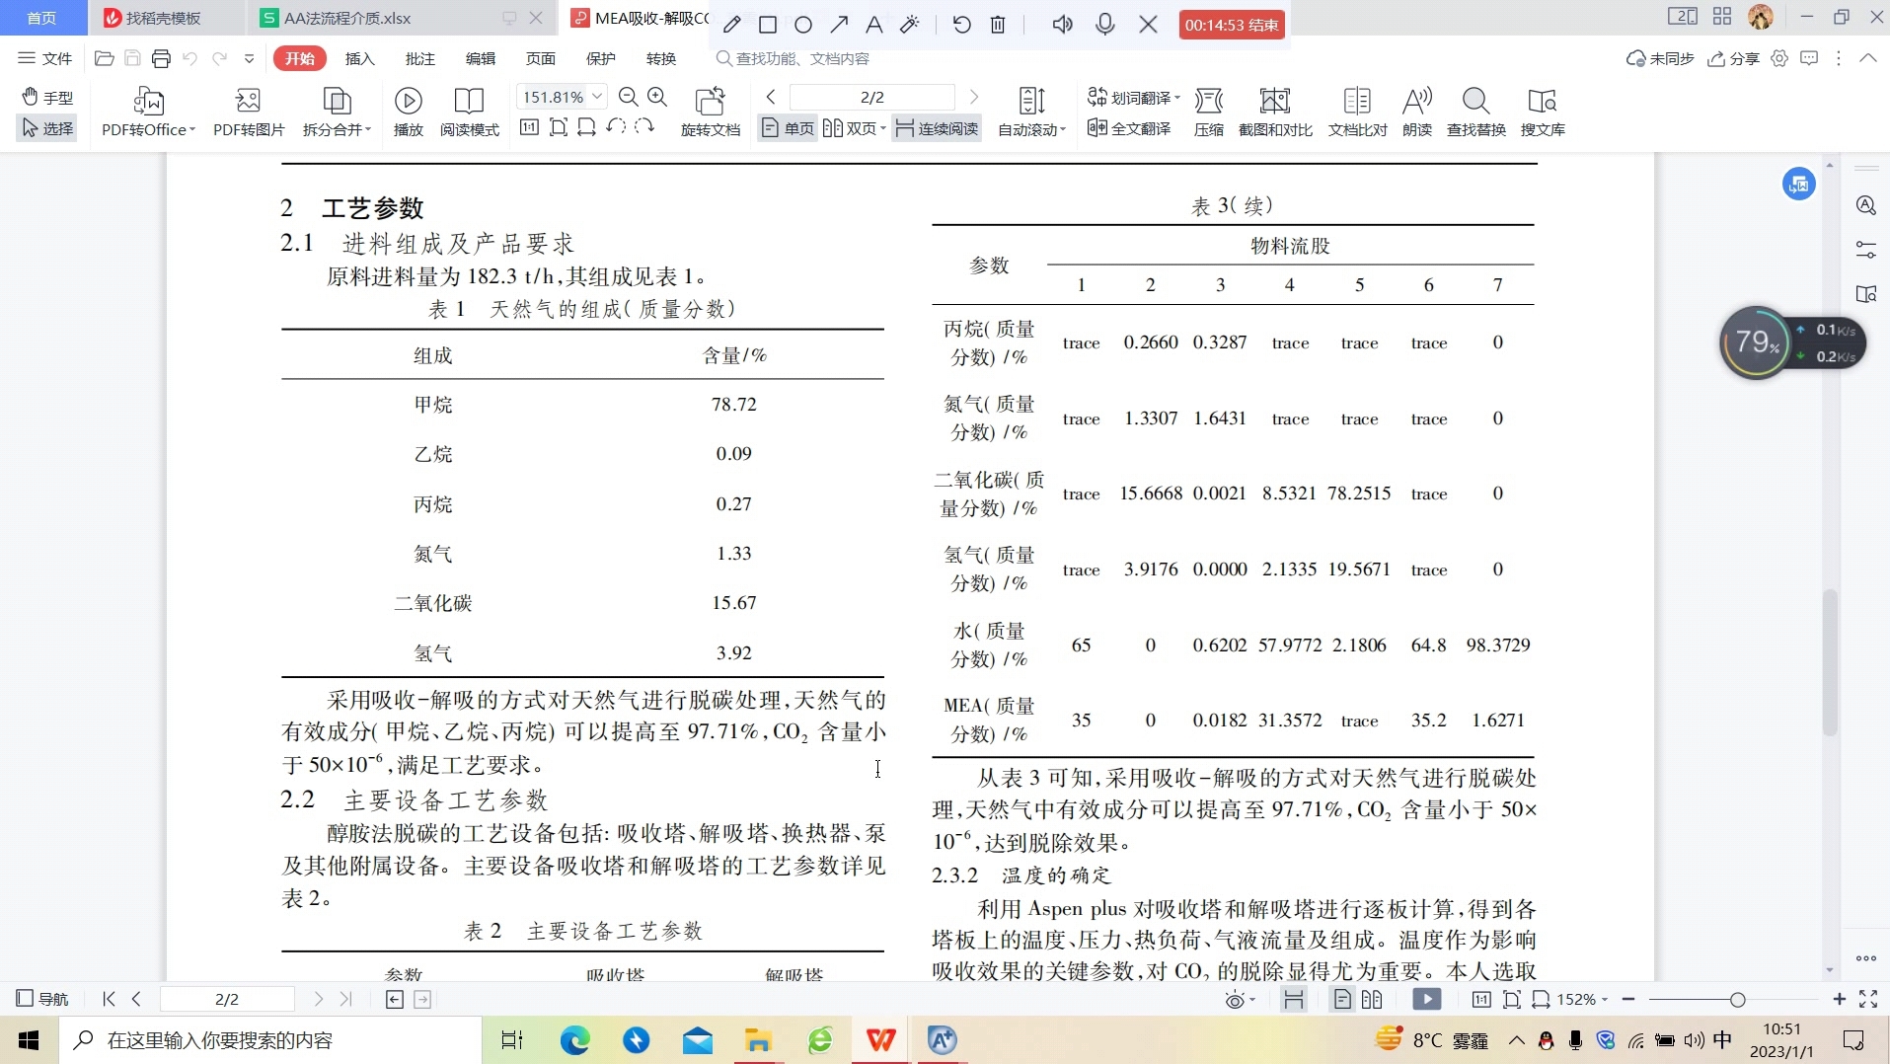Viewport: 1890px width, 1064px height.
Task: Switch to 阅读模式
Action: (470, 112)
